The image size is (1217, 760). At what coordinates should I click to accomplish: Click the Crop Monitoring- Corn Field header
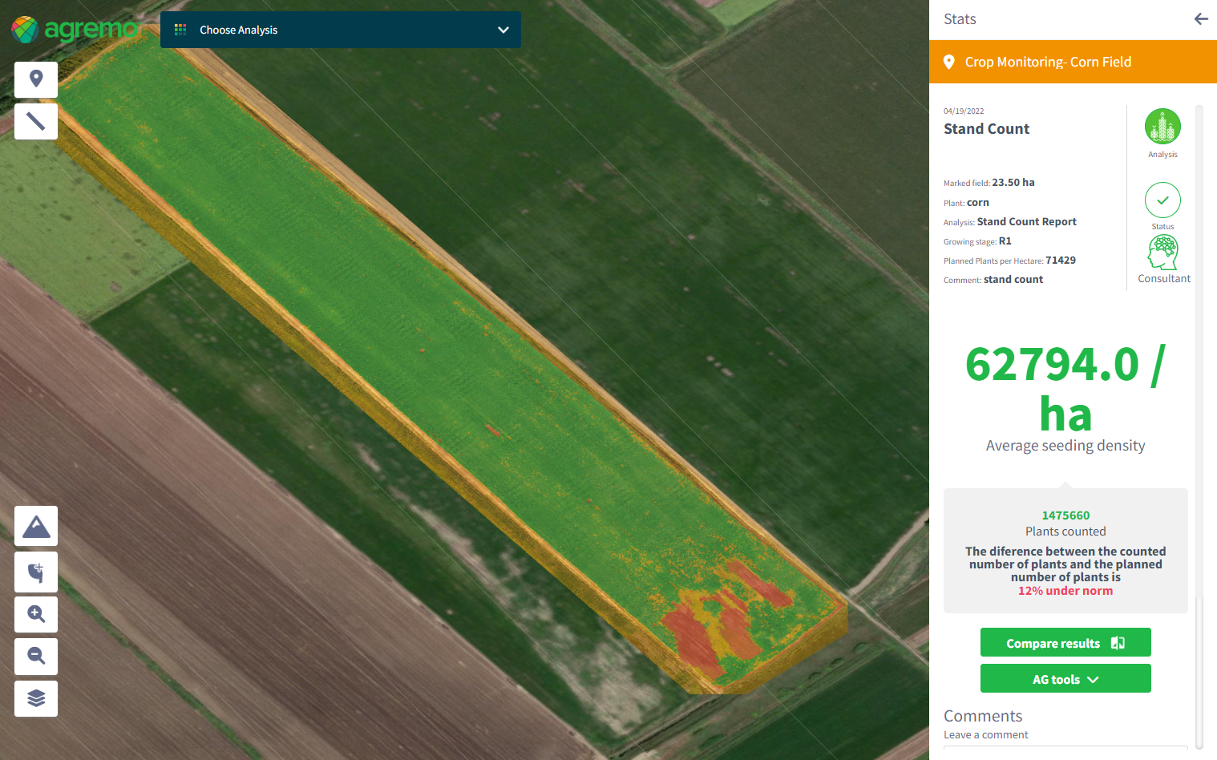tap(1073, 62)
